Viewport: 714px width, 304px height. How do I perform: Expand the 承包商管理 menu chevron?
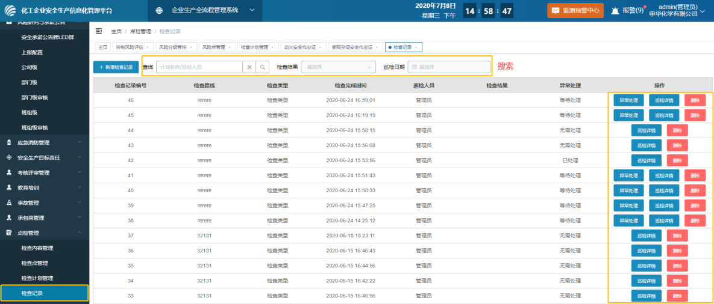pyautogui.click(x=79, y=217)
